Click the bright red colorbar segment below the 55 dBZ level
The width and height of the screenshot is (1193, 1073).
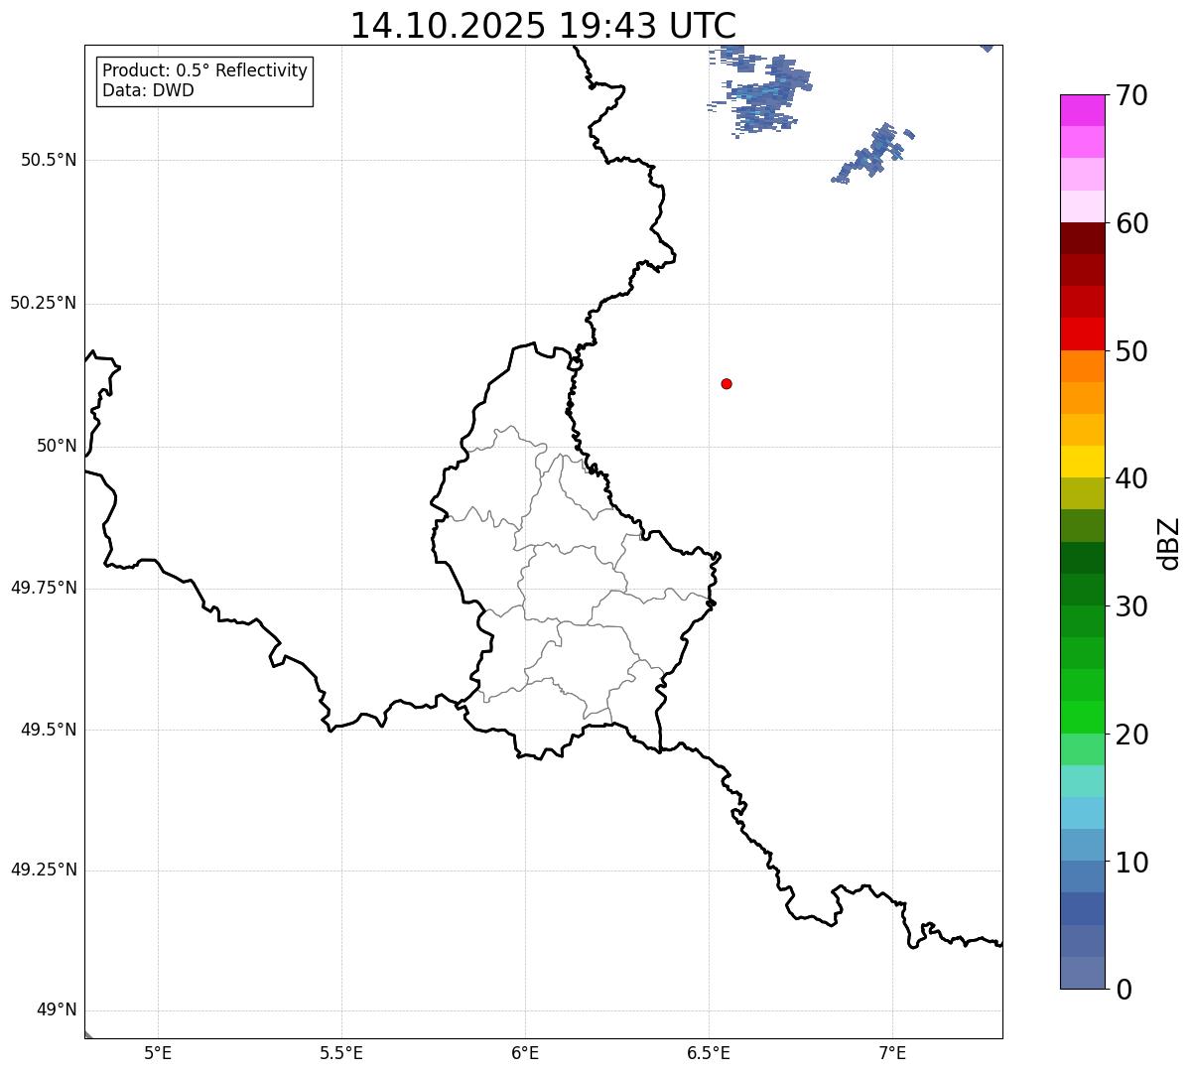click(1082, 334)
